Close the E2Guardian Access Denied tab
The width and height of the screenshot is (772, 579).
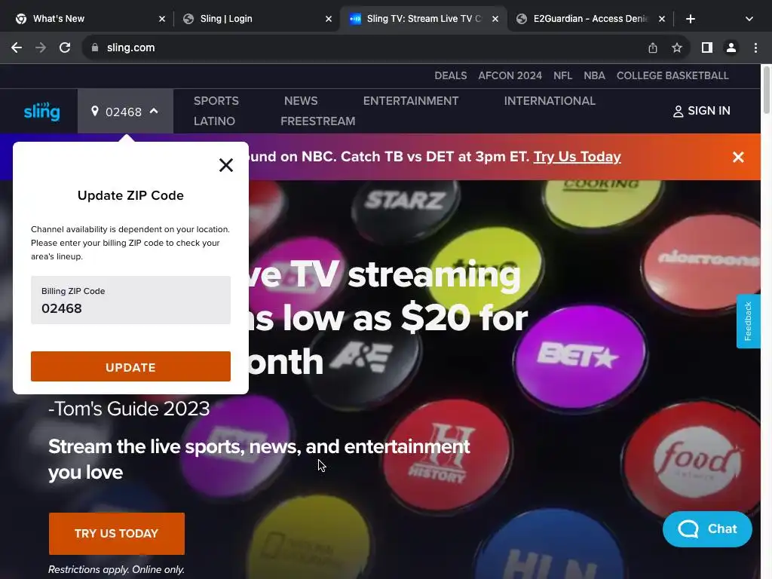pos(662,19)
